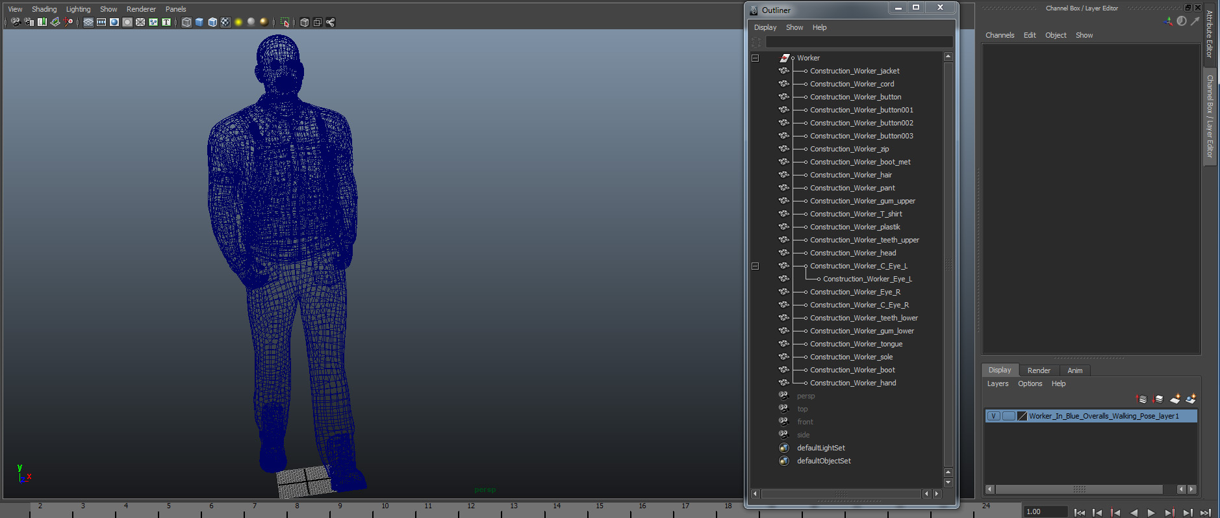
Task: Toggle the viewport Grid icon
Action: click(88, 22)
